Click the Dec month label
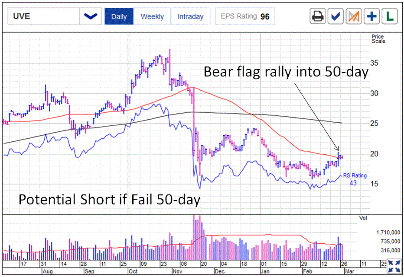Viewport: 404px width, 277px height. (x=220, y=271)
